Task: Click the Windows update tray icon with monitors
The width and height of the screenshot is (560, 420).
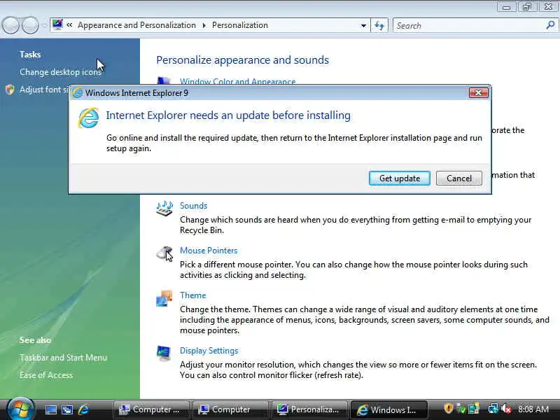Action: (474, 409)
